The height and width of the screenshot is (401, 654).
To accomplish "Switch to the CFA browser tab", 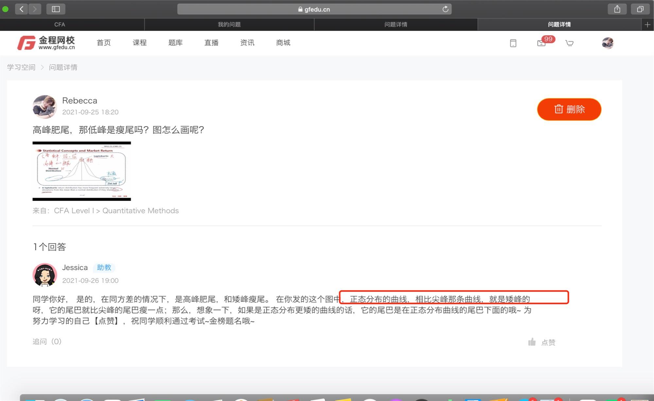I will [x=60, y=25].
